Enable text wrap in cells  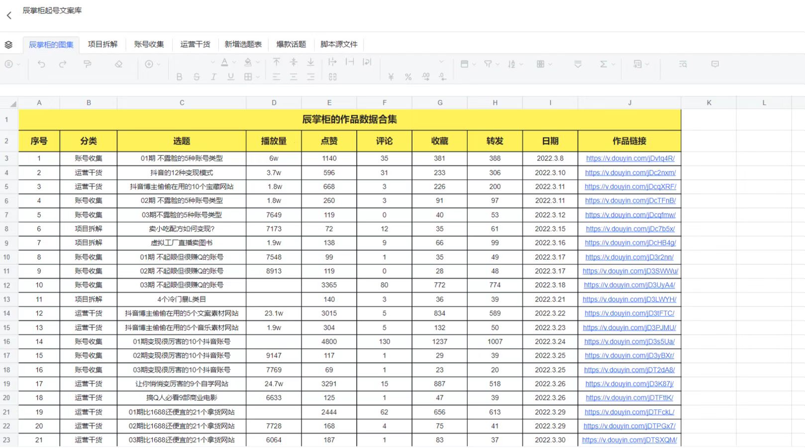coord(367,62)
